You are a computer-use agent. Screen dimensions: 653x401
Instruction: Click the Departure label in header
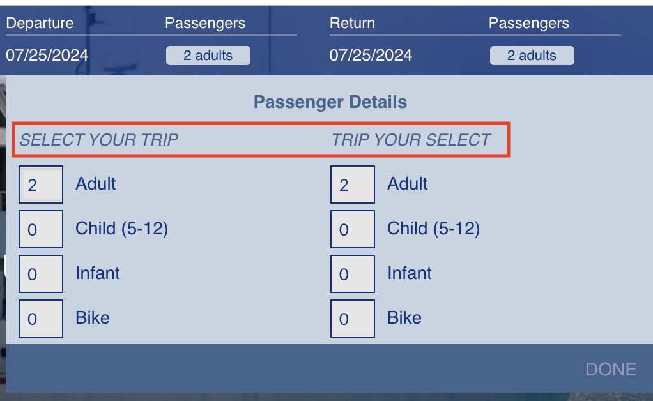(x=40, y=24)
